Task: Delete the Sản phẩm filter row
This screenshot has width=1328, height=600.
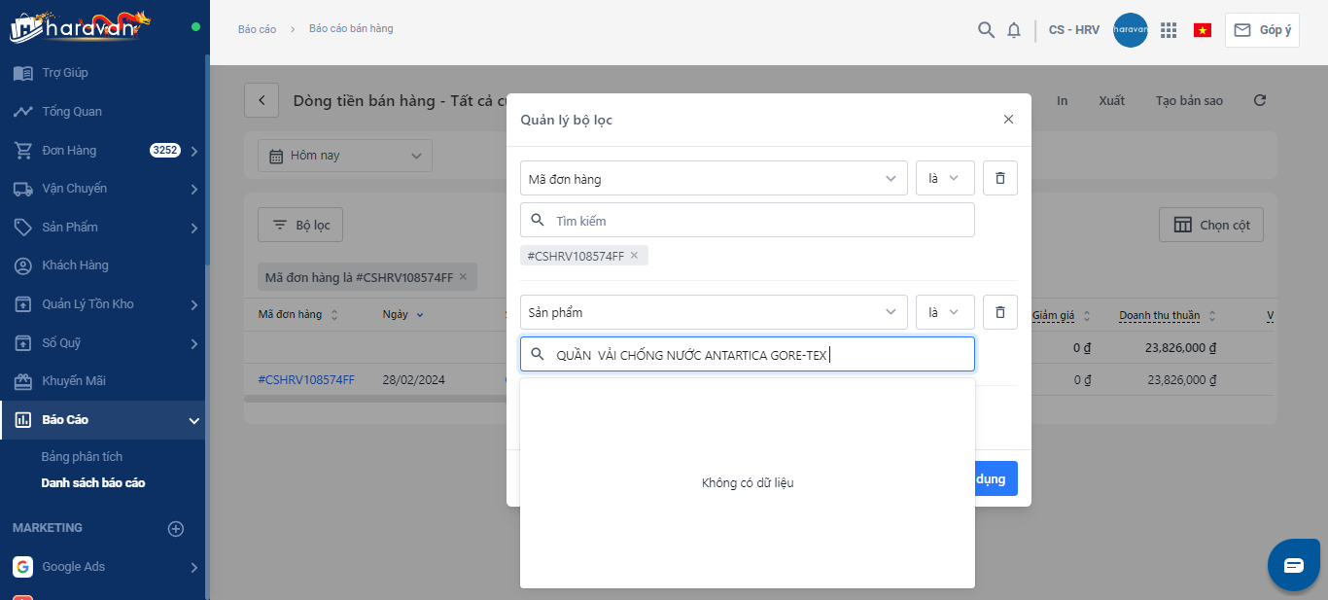Action: 1000,313
